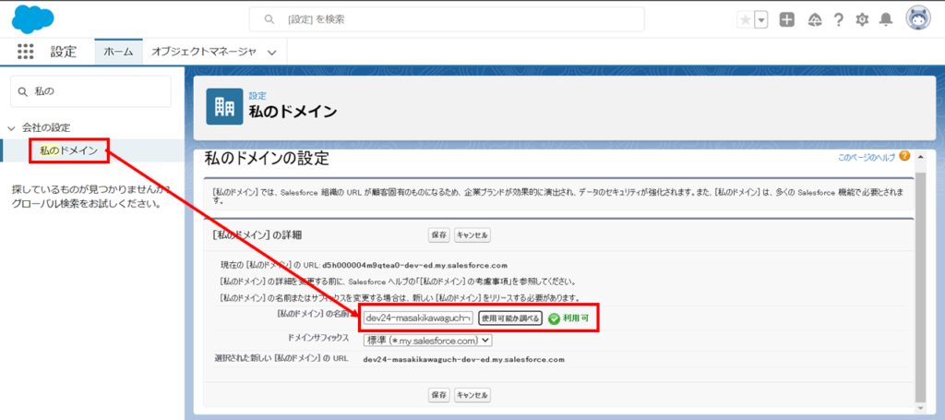Click the bottom キャンセル button
The width and height of the screenshot is (945, 420).
coord(472,394)
